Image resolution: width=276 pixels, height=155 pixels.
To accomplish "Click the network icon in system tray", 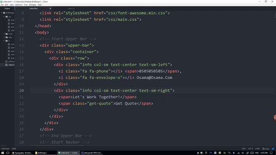I will [238, 153].
